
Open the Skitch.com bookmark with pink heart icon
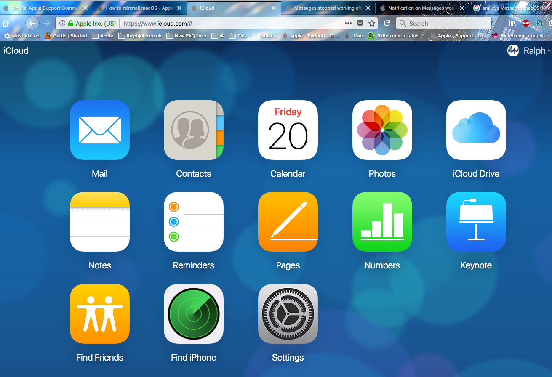[x=520, y=36]
